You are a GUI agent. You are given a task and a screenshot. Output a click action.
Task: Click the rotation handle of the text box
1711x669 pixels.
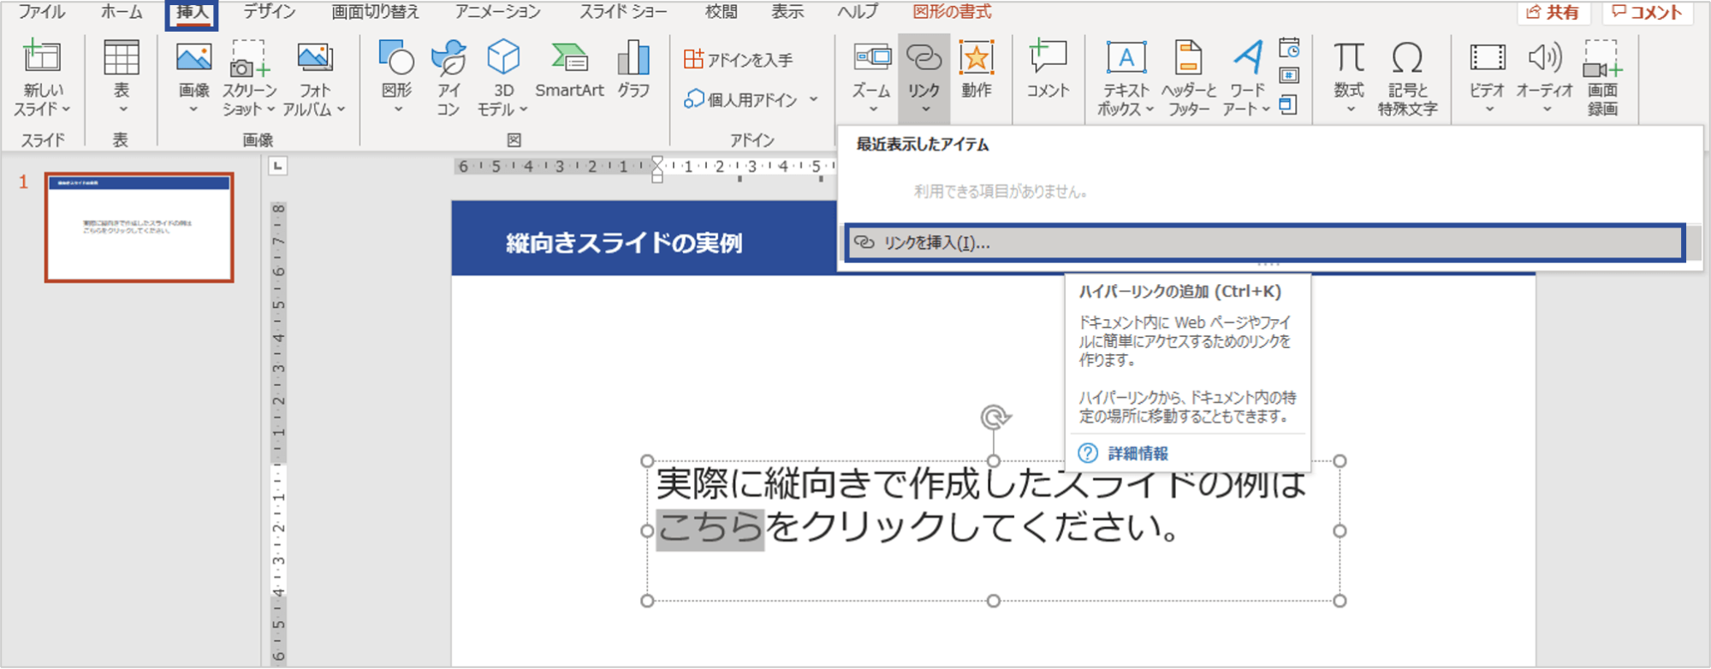[994, 417]
